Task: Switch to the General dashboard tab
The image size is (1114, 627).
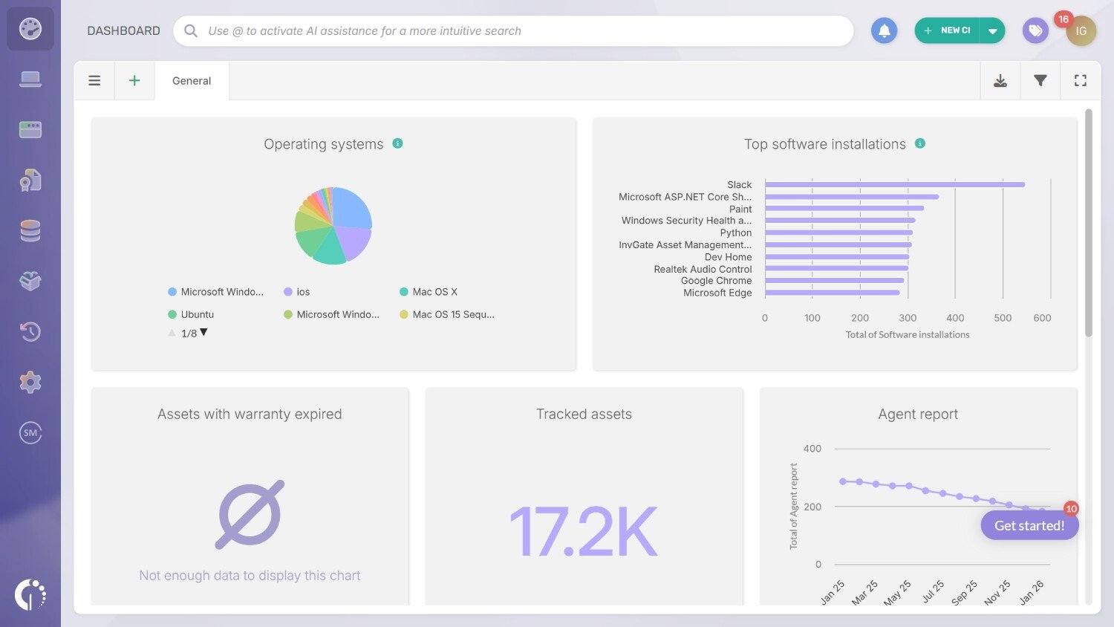Action: tap(191, 80)
